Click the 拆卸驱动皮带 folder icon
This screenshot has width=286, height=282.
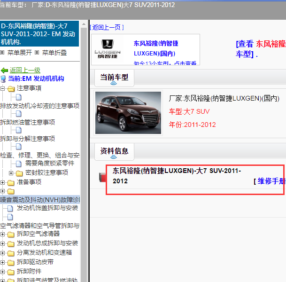[x=11, y=263]
